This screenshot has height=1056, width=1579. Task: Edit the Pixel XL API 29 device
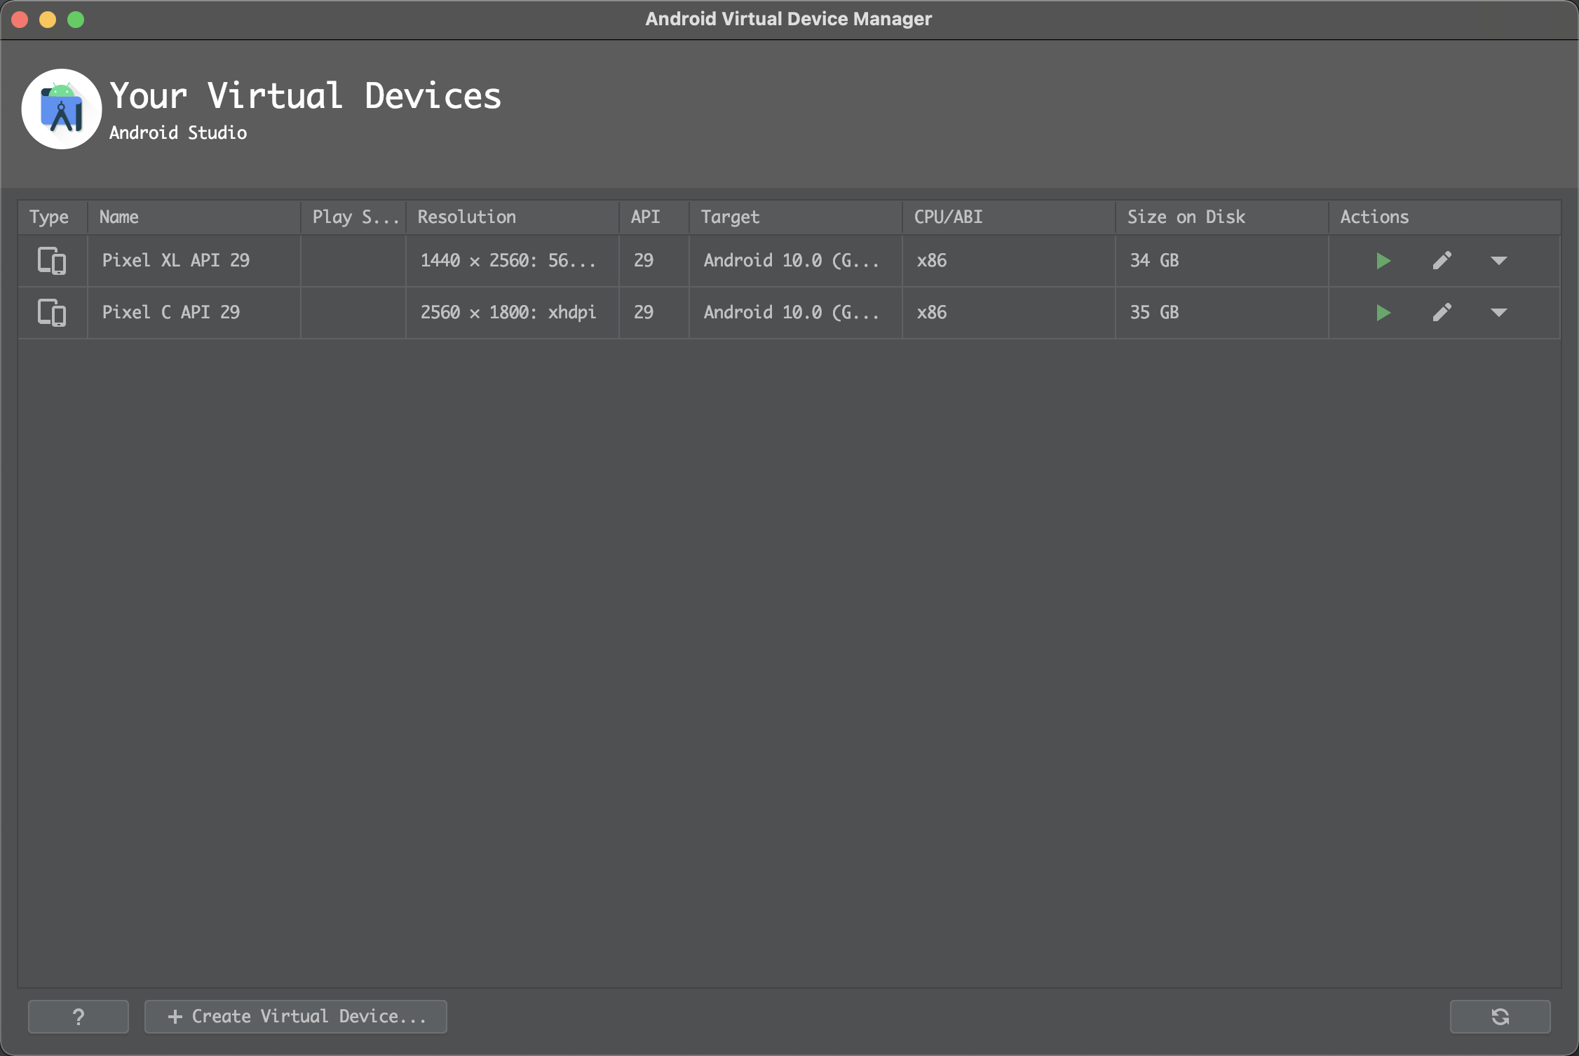pyautogui.click(x=1442, y=261)
